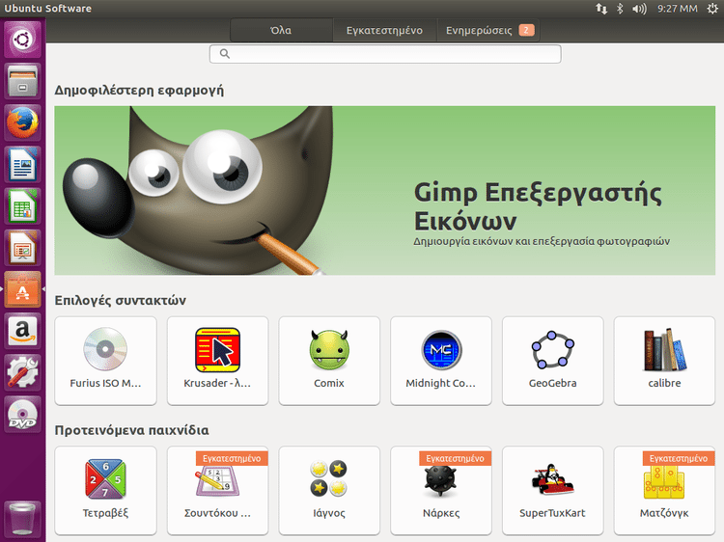Click the Midnight Co... label
724x542 pixels.
pos(440,383)
